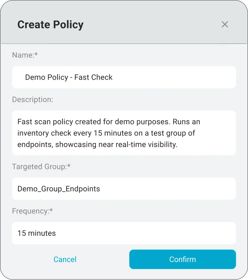Image resolution: width=248 pixels, height=280 pixels.
Task: Select the Demo_Group_Endpoints value text
Action: click(59, 189)
